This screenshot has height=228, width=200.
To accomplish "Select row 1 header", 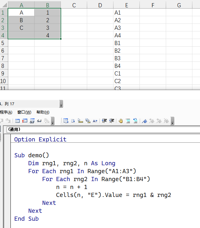I will [4, 13].
